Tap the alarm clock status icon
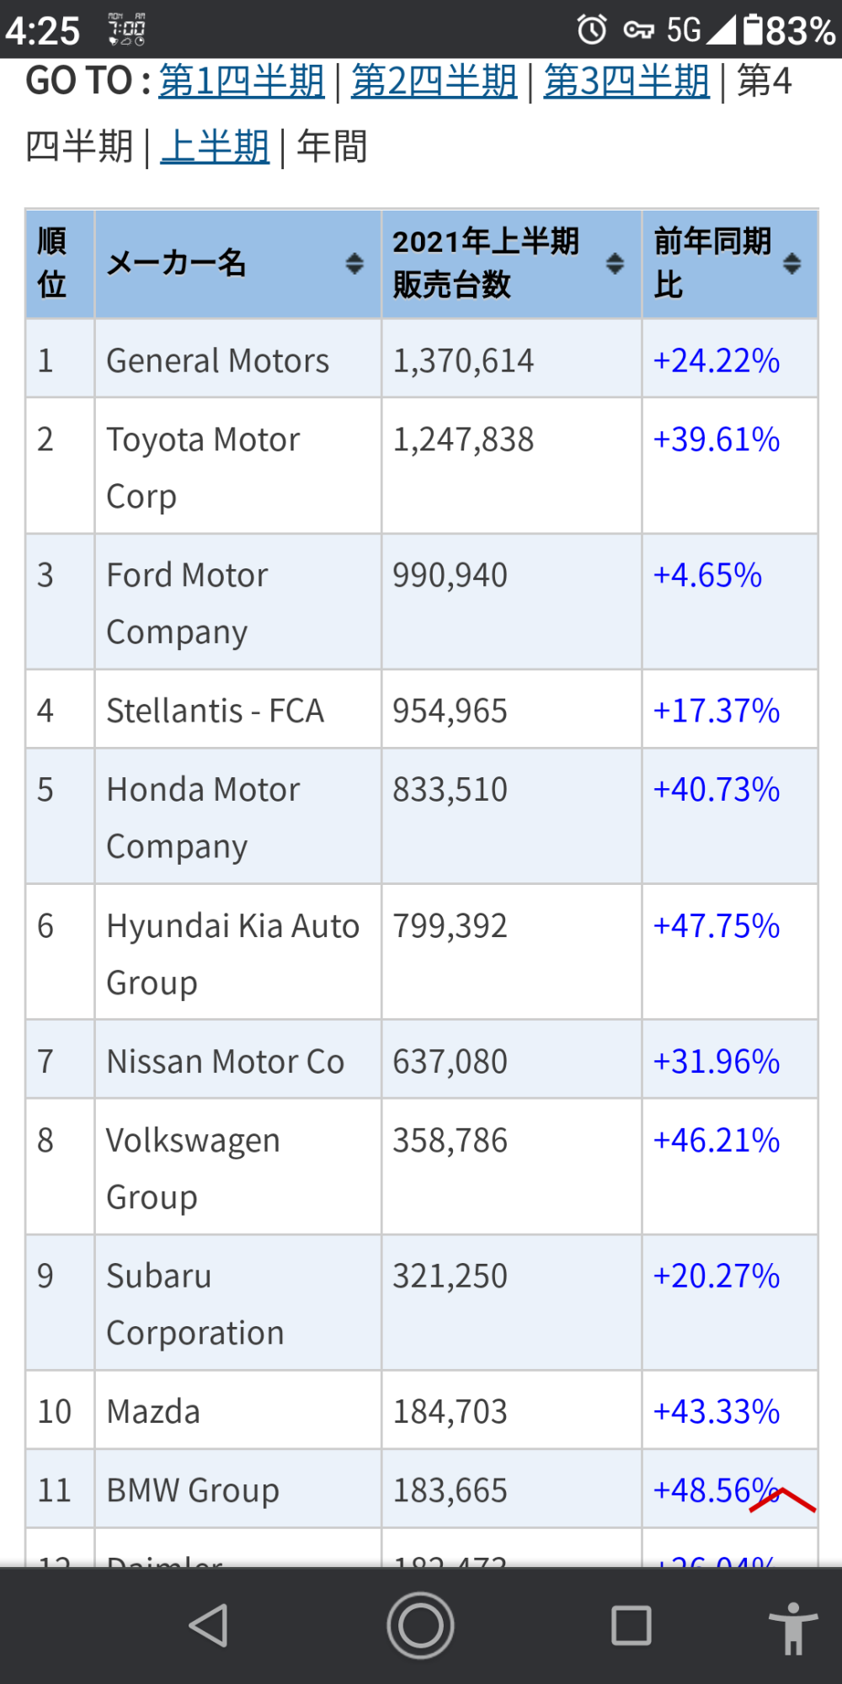Image resolution: width=842 pixels, height=1684 pixels. coord(592,29)
